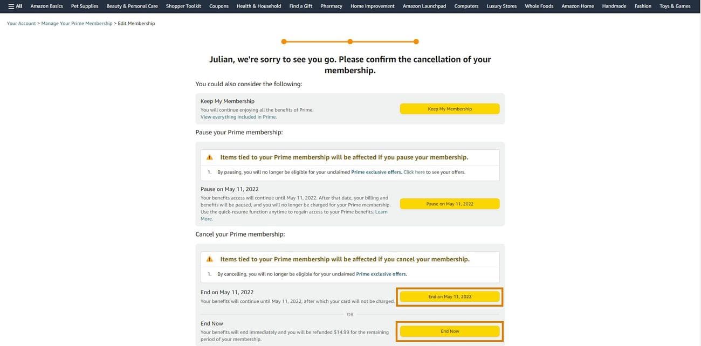Click the End Now button
Screen dimensions: 701x346
point(450,330)
